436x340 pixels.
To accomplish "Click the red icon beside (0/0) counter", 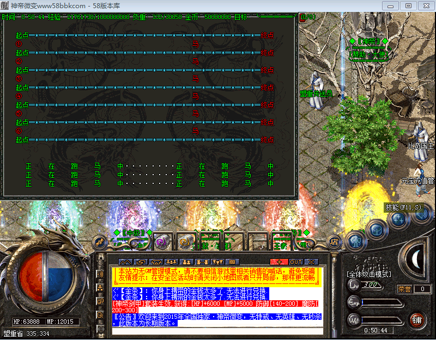I will tap(303, 17).
